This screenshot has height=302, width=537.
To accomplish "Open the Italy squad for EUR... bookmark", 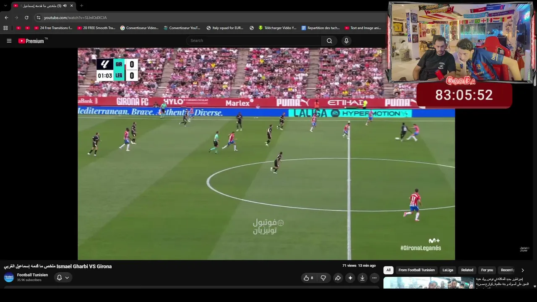I will [x=225, y=28].
